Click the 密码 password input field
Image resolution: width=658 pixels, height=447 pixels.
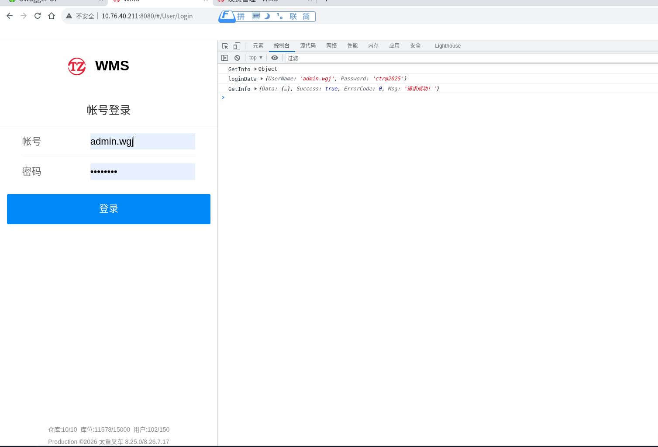[x=143, y=172]
